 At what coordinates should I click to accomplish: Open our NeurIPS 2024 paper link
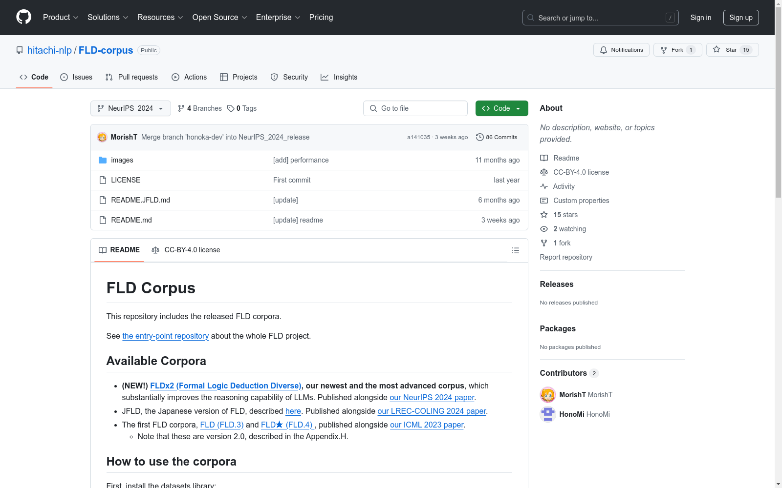coord(432,397)
